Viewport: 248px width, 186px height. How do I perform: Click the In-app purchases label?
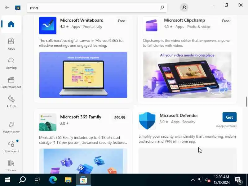pos(226,126)
